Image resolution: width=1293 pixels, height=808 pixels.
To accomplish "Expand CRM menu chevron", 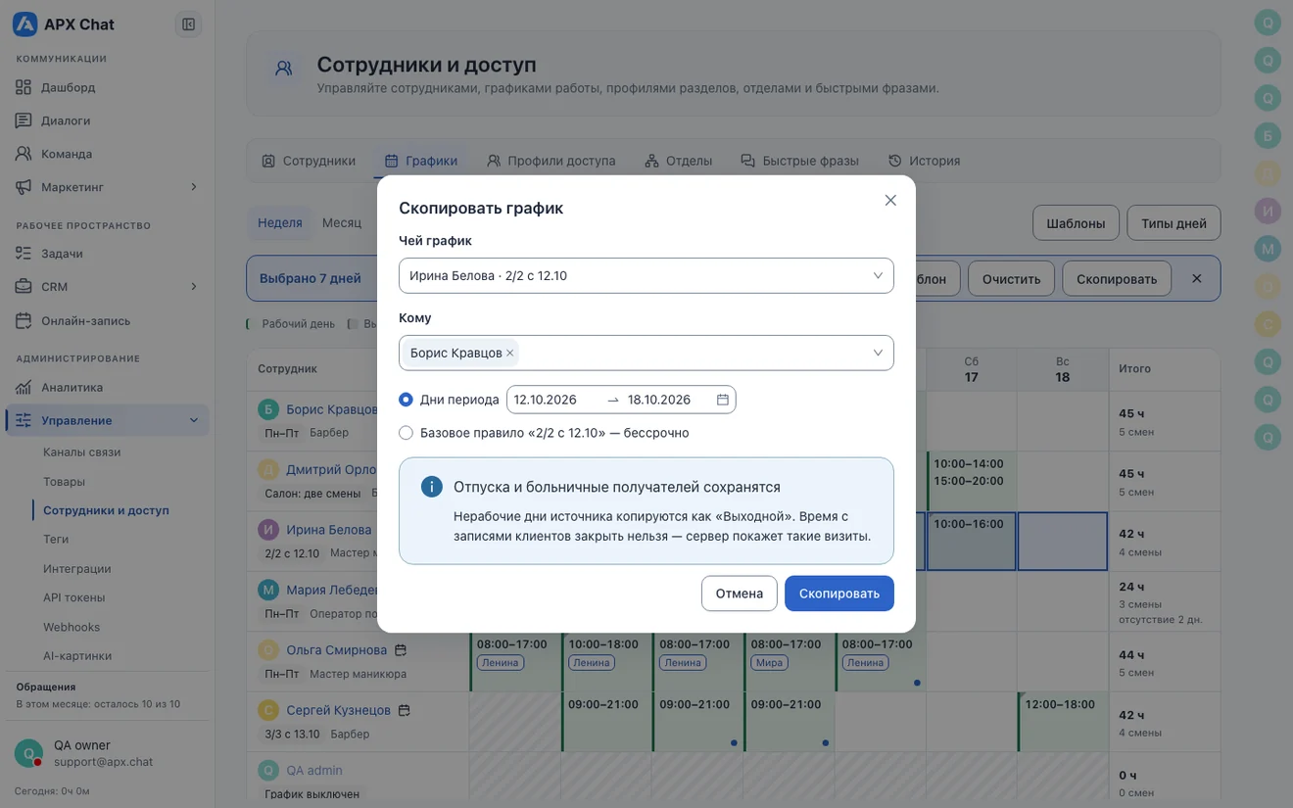I will click(193, 287).
